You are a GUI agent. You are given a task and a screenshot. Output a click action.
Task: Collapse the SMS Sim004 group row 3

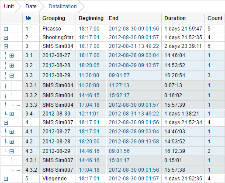6,46
